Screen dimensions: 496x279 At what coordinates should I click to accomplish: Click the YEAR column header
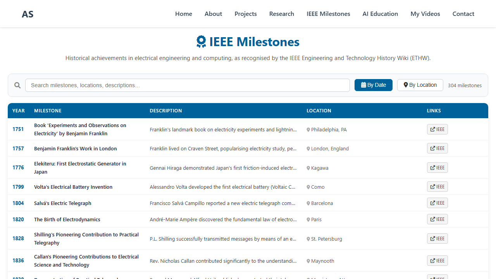19,110
